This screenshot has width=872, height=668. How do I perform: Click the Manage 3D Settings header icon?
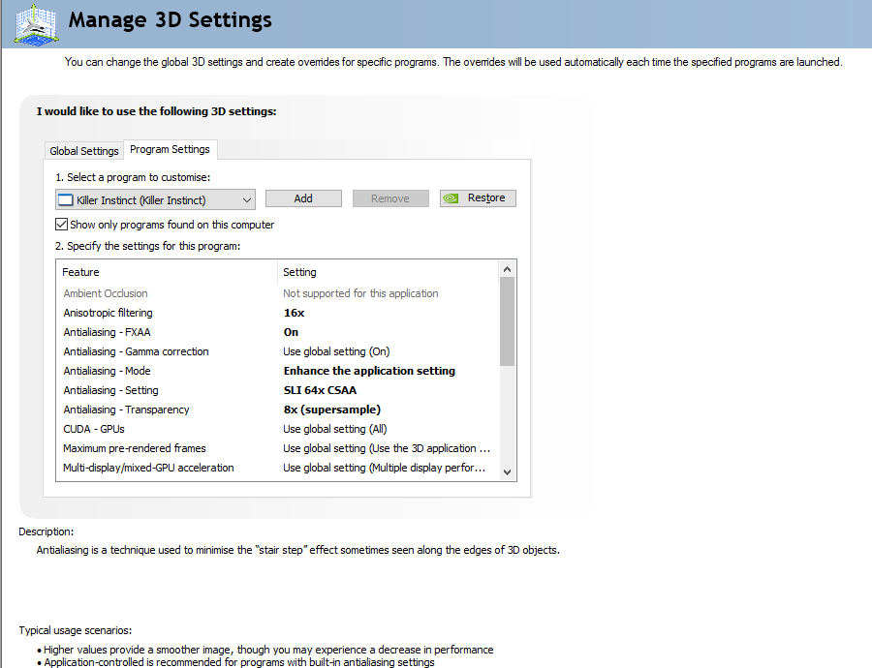point(36,22)
